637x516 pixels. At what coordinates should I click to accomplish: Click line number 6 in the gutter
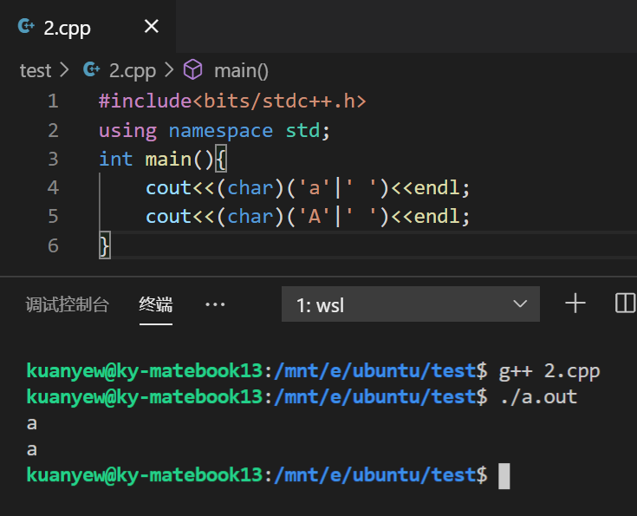pos(53,245)
